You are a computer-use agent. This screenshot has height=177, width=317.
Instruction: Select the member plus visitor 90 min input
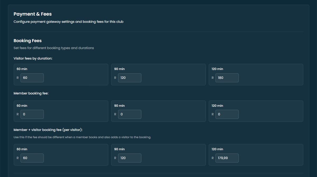point(129,158)
